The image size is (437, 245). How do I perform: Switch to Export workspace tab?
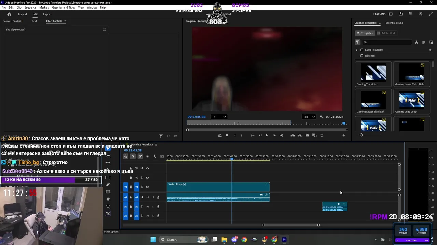point(47,14)
